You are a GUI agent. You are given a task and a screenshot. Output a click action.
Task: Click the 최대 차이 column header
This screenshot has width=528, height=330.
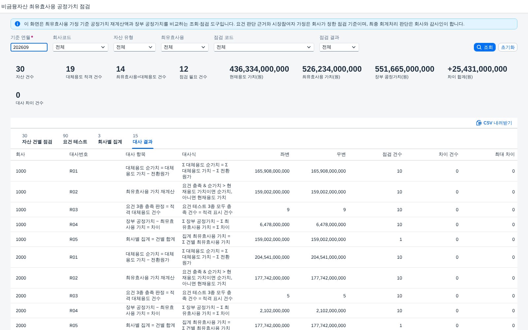coord(505,154)
